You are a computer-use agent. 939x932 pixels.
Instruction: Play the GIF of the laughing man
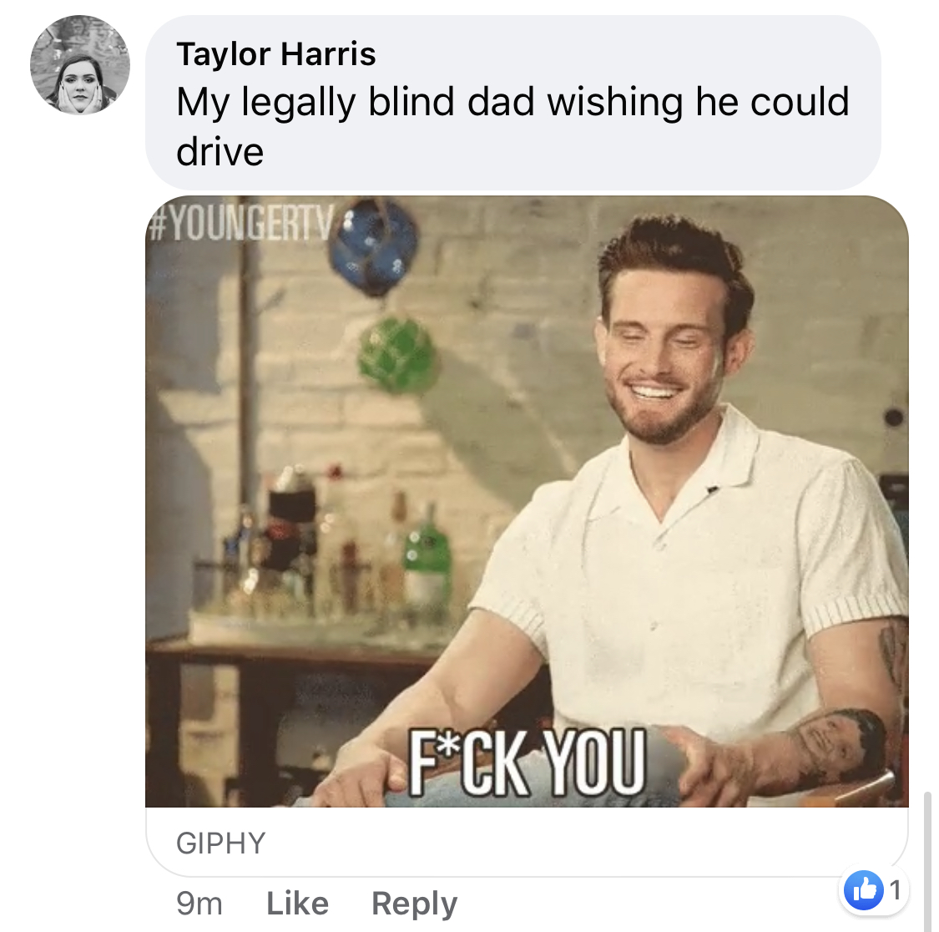[527, 501]
